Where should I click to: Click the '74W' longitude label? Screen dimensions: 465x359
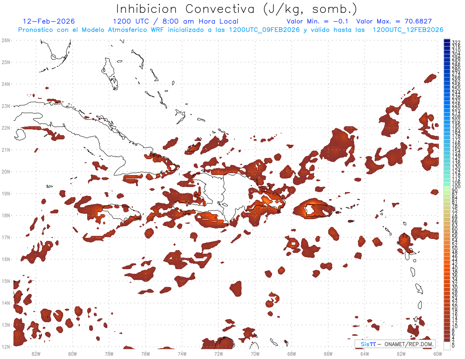[182, 354]
